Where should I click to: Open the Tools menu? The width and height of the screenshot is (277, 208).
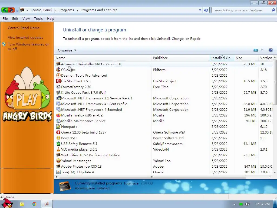pyautogui.click(x=38, y=19)
